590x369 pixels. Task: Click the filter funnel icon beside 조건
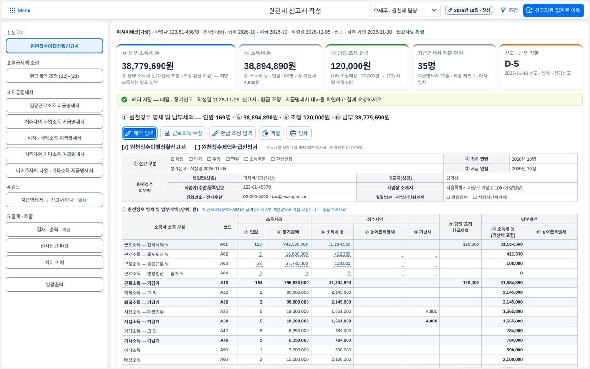[503, 10]
